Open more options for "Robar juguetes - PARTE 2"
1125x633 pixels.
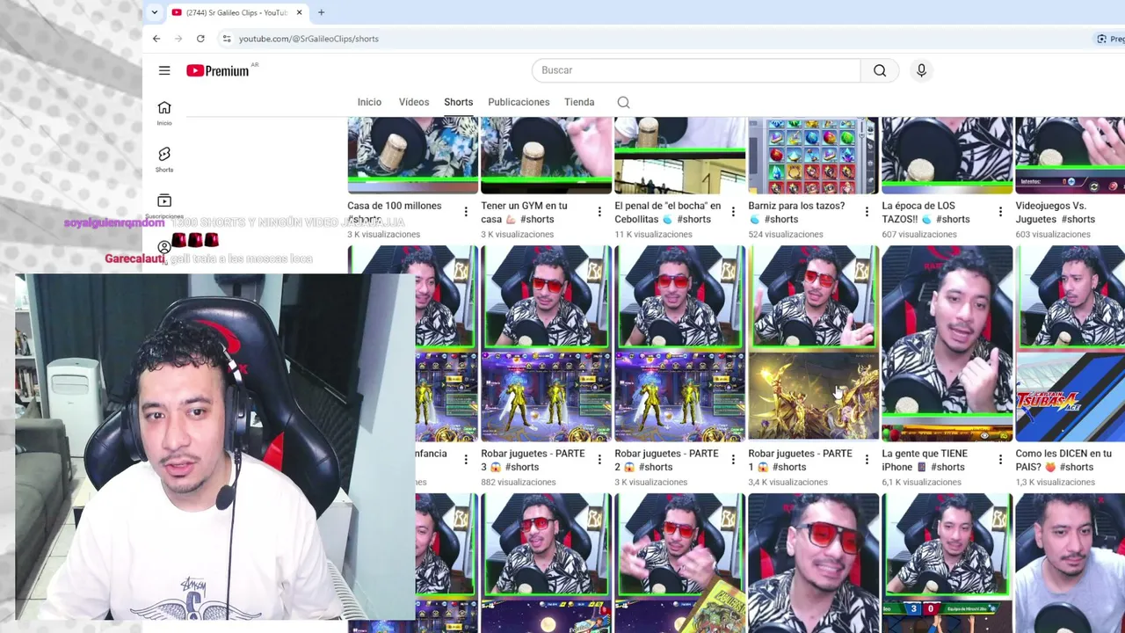click(x=733, y=460)
